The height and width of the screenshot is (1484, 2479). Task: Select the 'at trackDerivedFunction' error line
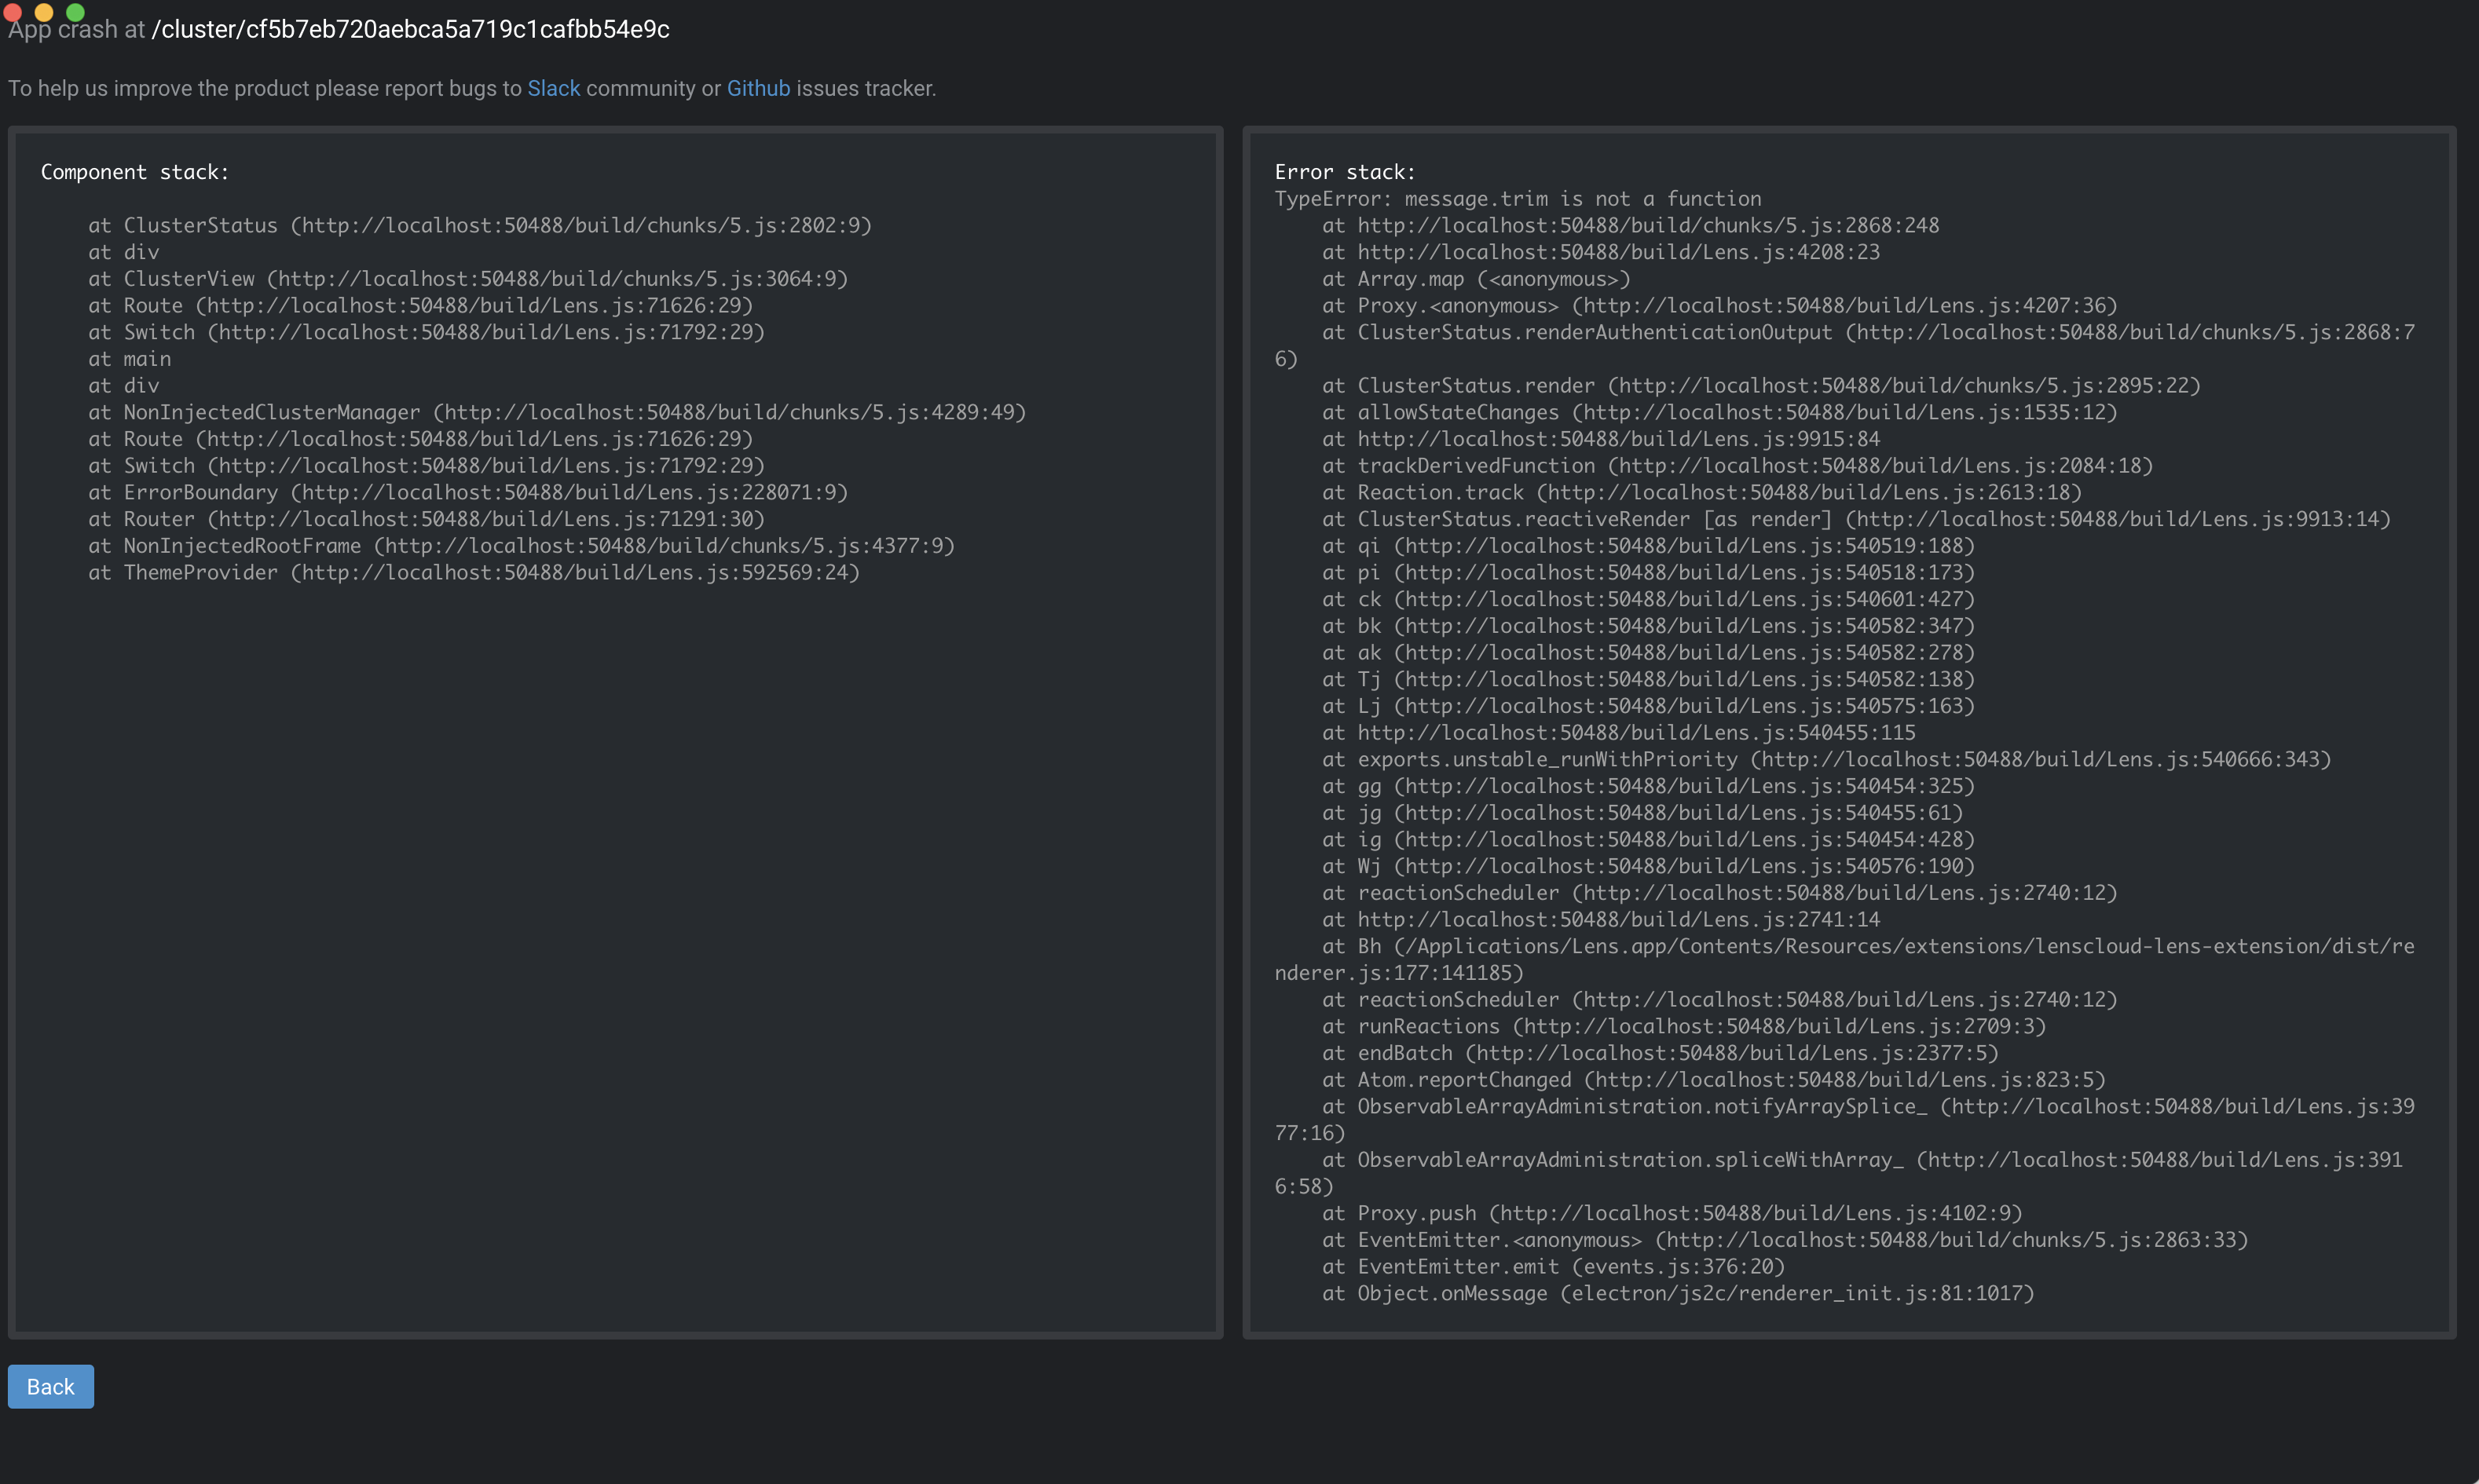click(x=1737, y=465)
